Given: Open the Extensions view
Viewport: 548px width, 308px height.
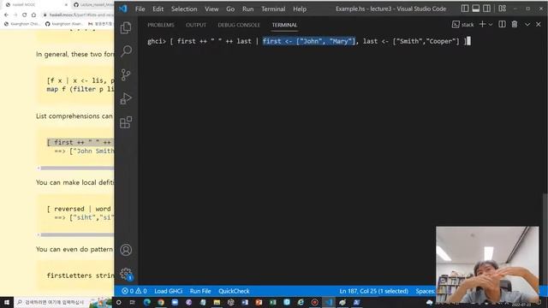Looking at the screenshot, I should [x=126, y=122].
